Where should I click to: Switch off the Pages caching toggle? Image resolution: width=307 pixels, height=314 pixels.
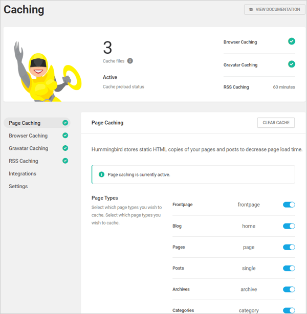click(289, 247)
